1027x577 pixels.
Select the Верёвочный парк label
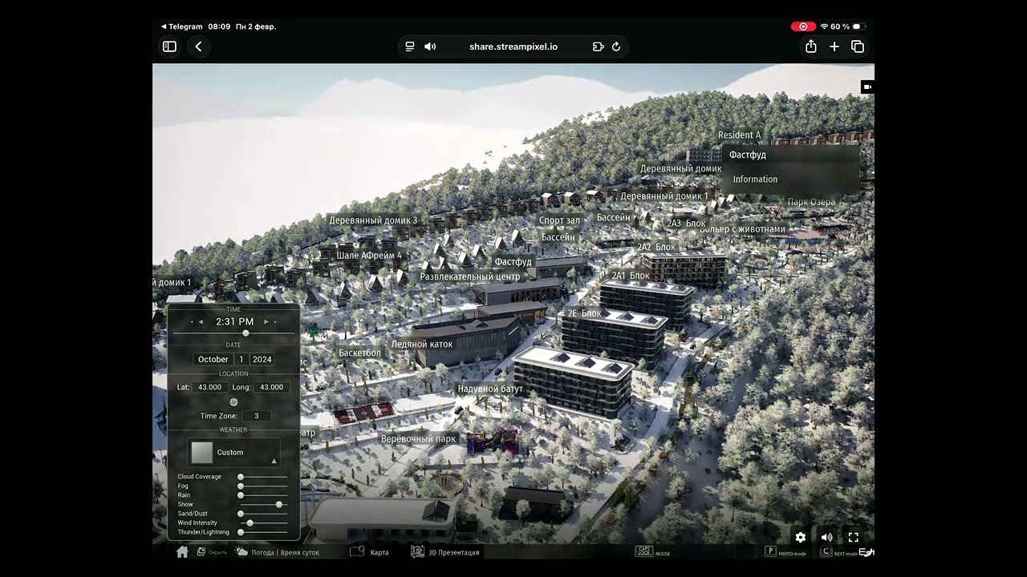(x=418, y=439)
